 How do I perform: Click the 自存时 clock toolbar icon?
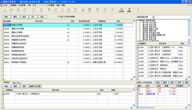(121, 11)
